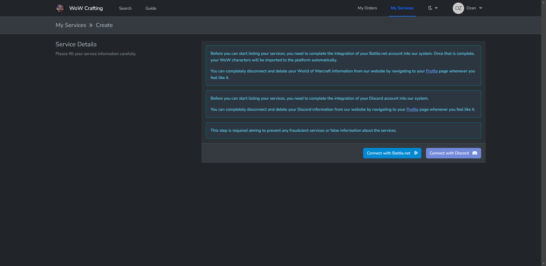Viewport: 546px width, 266px height.
Task: Navigate to My Services breadcrumb
Action: [71, 25]
